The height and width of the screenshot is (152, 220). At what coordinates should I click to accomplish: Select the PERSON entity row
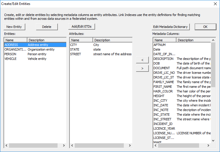[x=10, y=54]
